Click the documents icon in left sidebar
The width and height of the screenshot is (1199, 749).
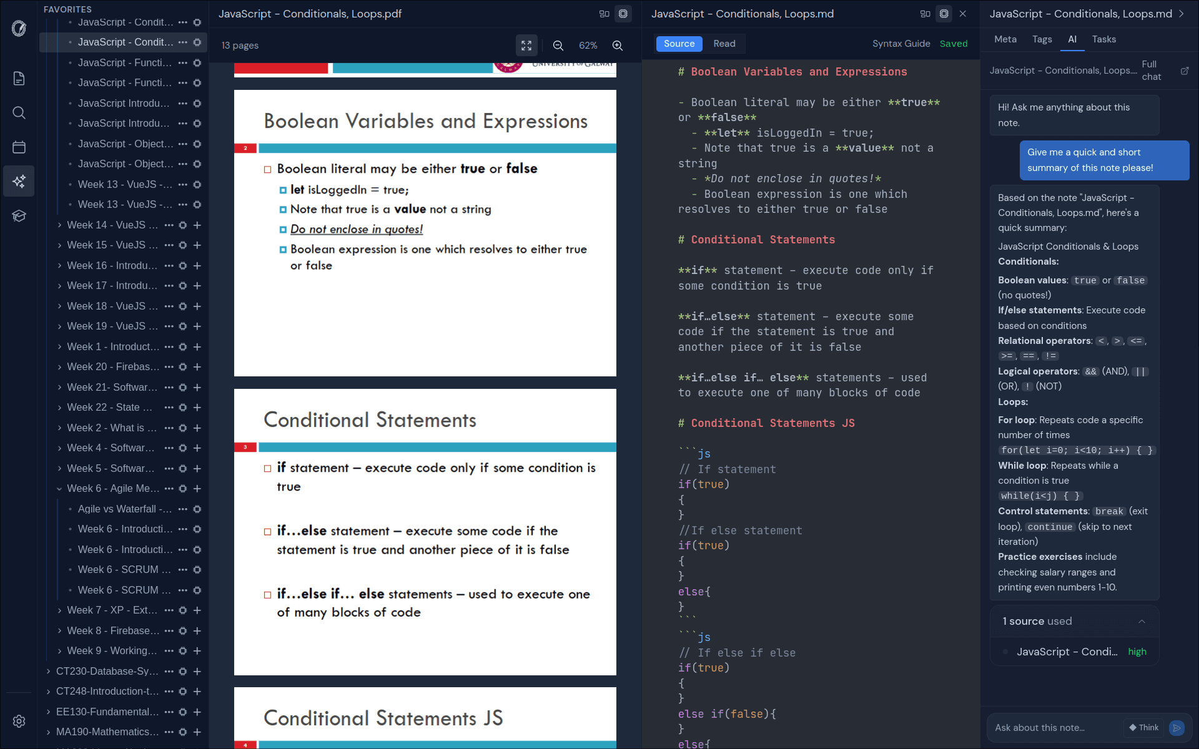click(x=19, y=79)
